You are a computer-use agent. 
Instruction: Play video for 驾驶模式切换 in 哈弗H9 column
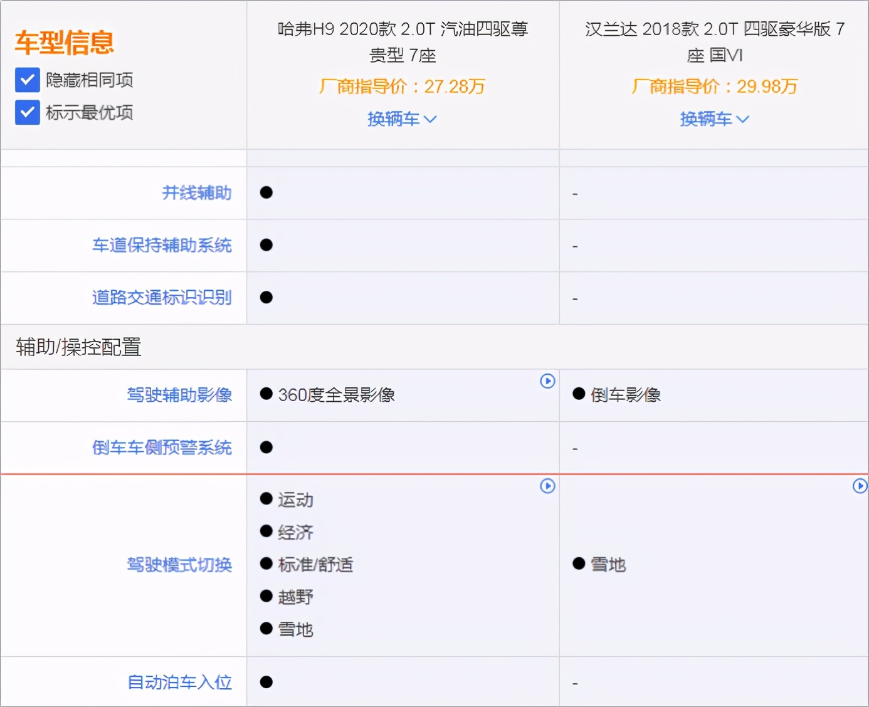(547, 486)
